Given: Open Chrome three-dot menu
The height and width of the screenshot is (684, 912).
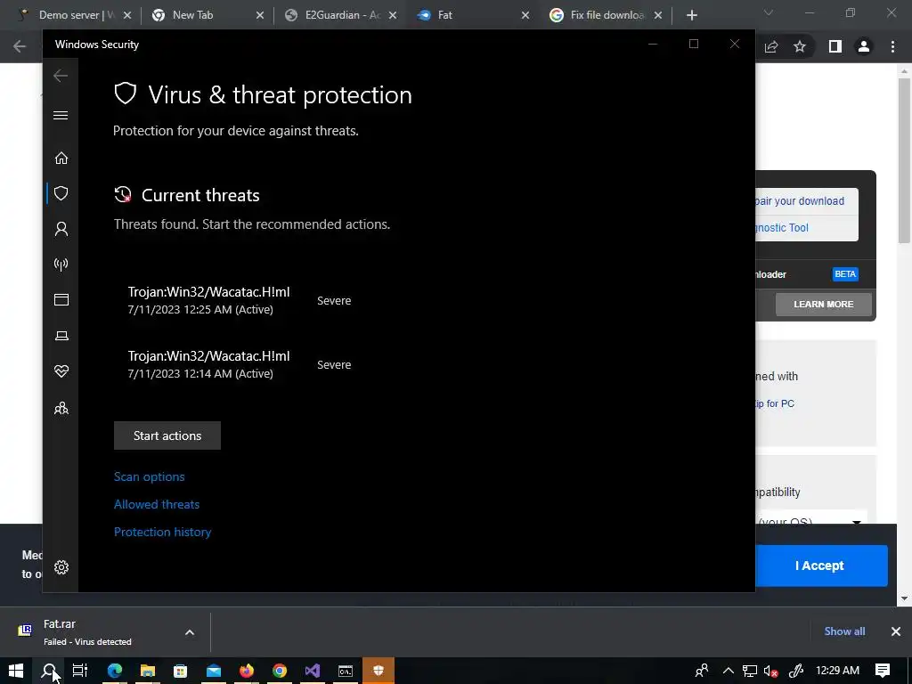Looking at the screenshot, I should click(892, 46).
